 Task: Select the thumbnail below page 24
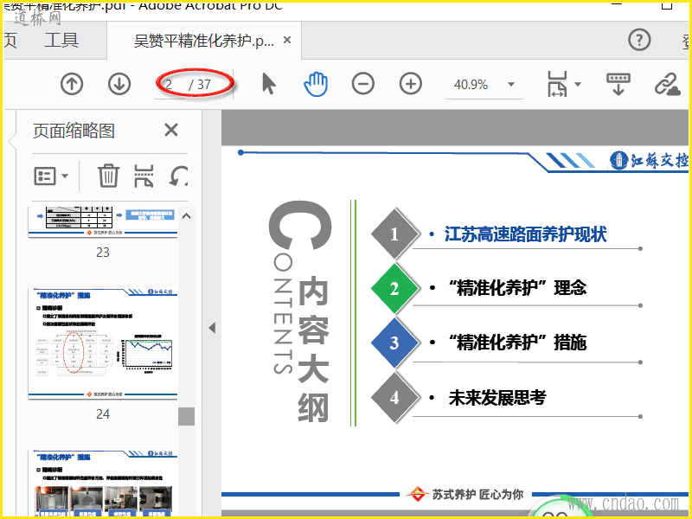[103, 484]
